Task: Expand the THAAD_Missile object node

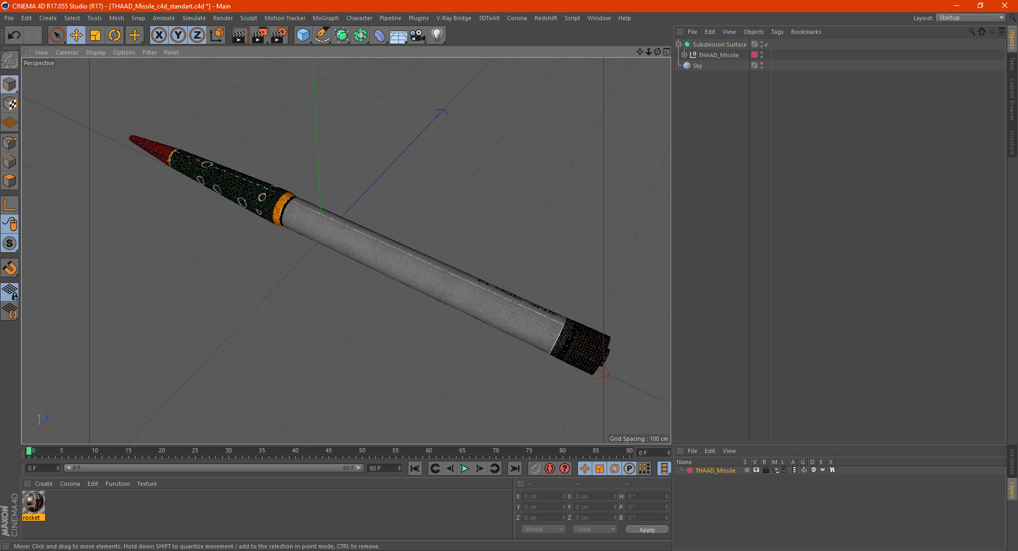Action: coord(684,55)
